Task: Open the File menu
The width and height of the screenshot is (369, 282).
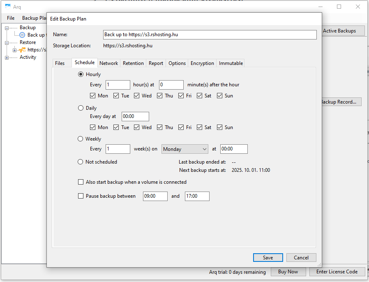Action: coord(11,18)
